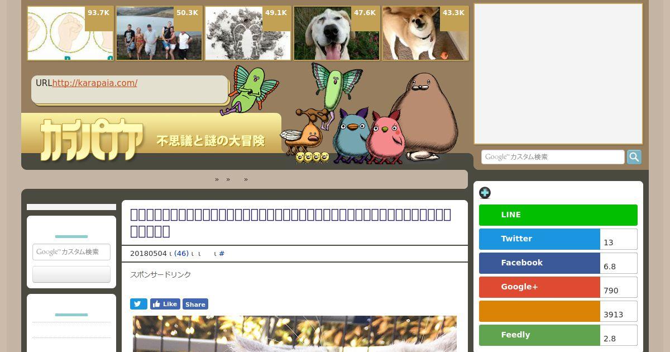The height and width of the screenshot is (352, 670).
Task: Click the blue magnifier search button
Action: pyautogui.click(x=634, y=157)
